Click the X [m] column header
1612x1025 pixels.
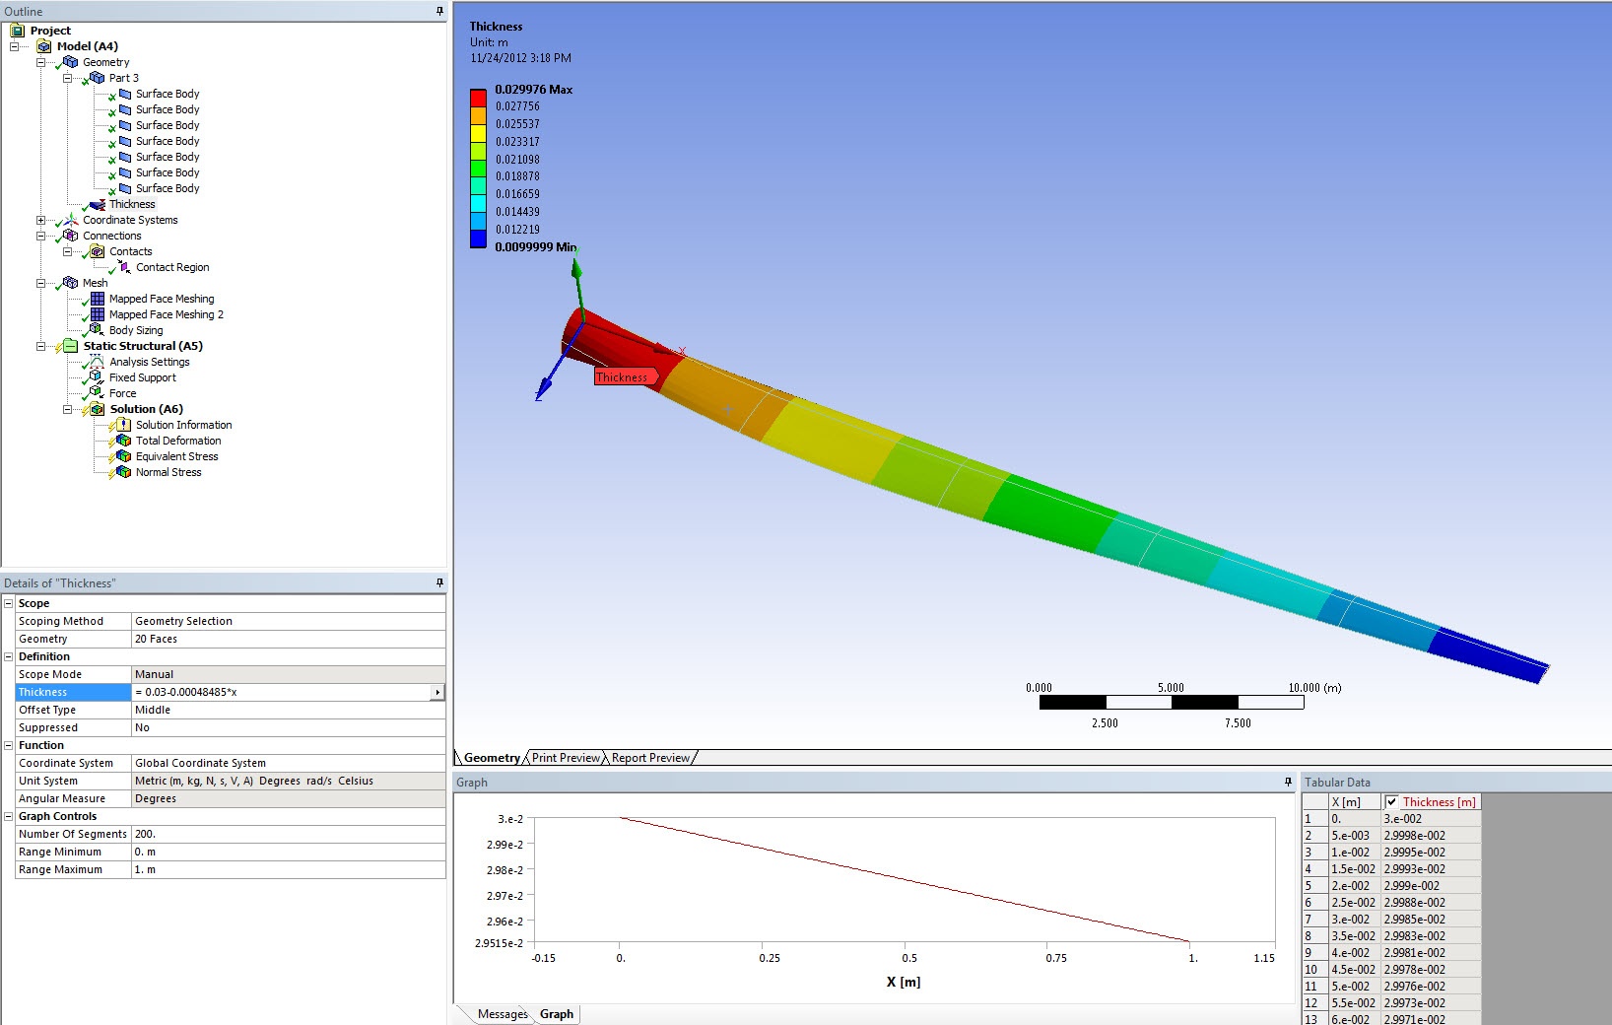[1354, 802]
